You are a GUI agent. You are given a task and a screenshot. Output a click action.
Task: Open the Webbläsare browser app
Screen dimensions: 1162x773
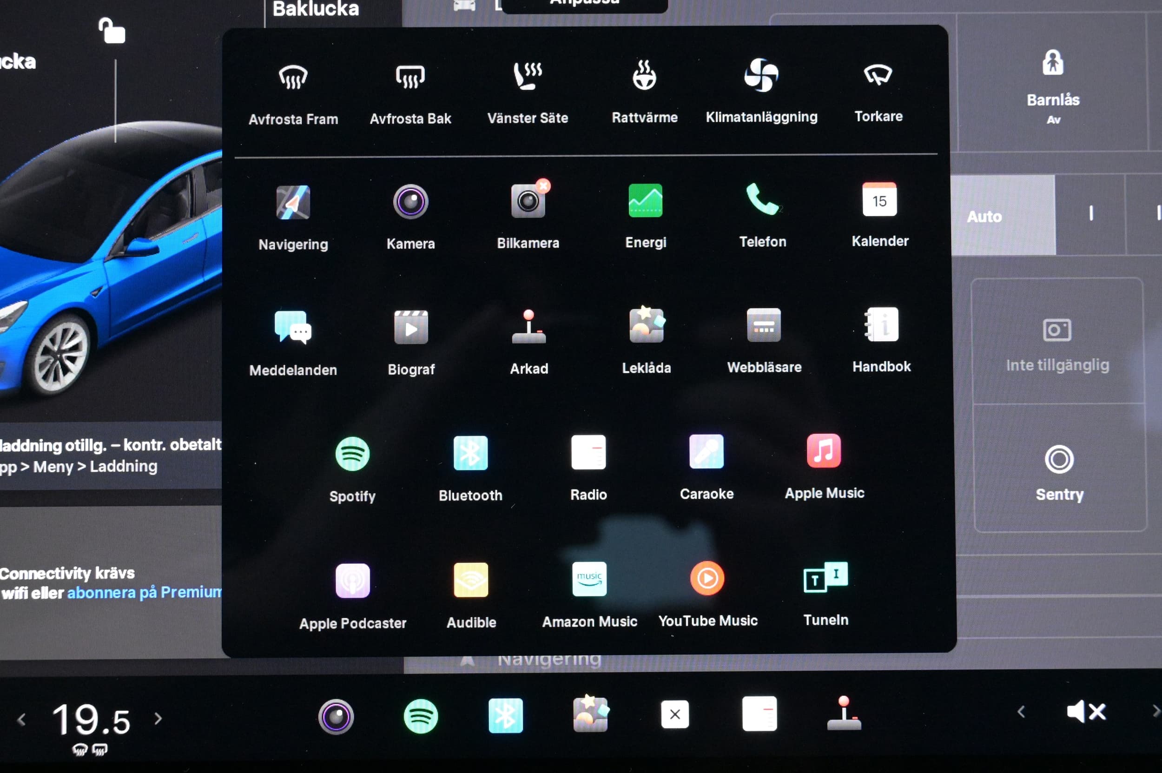pyautogui.click(x=764, y=340)
